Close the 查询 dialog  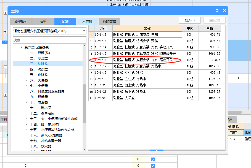click(224, 10)
